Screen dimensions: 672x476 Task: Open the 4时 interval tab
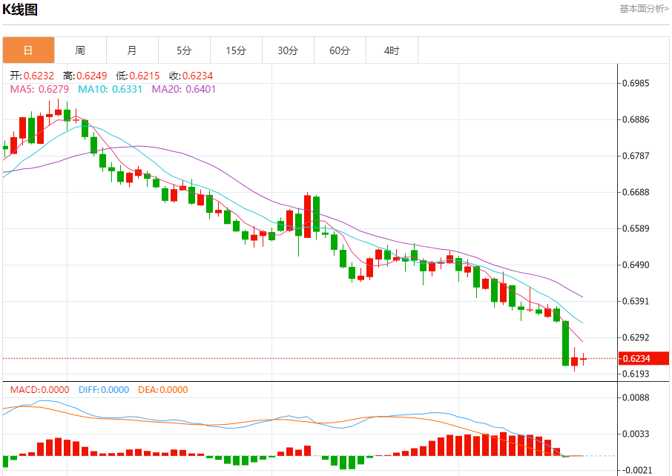392,50
